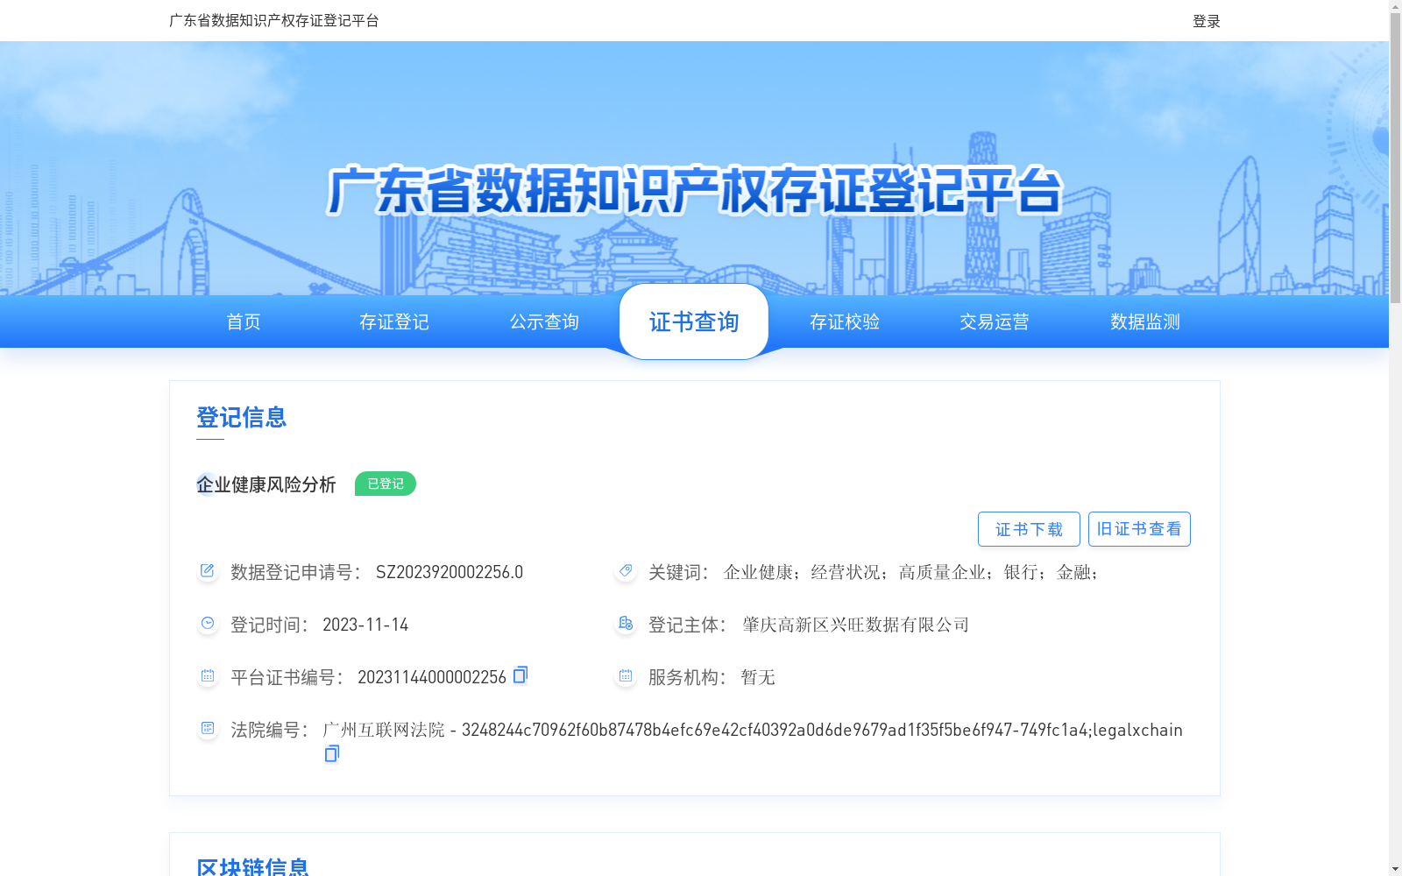This screenshot has width=1402, height=876.
Task: Click the court number hash text
Action: tap(822, 730)
